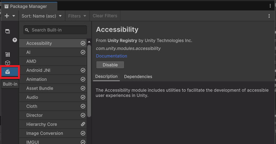The image size is (276, 144).
Task: Click the search magnifier icon
Action: tap(27, 30)
